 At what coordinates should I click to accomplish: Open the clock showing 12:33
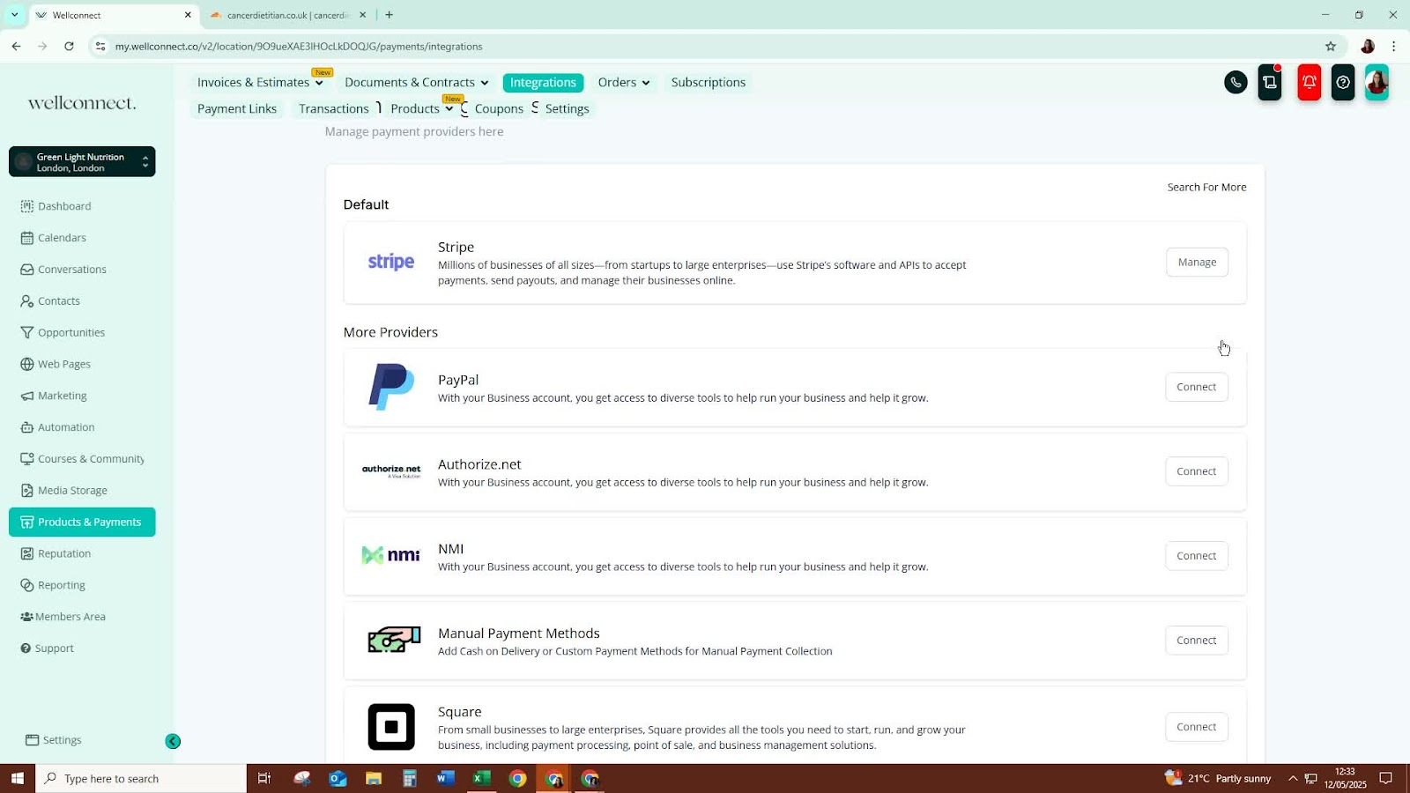tap(1345, 778)
